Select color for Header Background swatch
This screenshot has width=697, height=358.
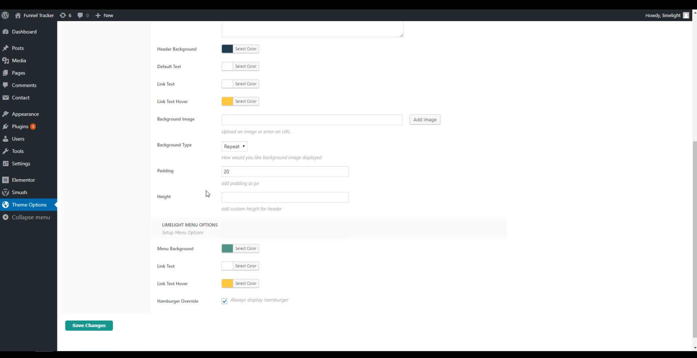pyautogui.click(x=227, y=49)
